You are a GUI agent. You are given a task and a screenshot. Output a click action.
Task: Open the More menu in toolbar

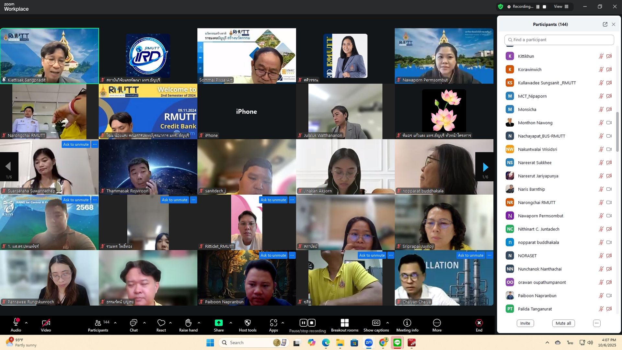437,323
